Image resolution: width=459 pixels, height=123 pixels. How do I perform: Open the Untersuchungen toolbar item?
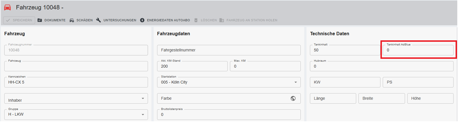[116, 20]
